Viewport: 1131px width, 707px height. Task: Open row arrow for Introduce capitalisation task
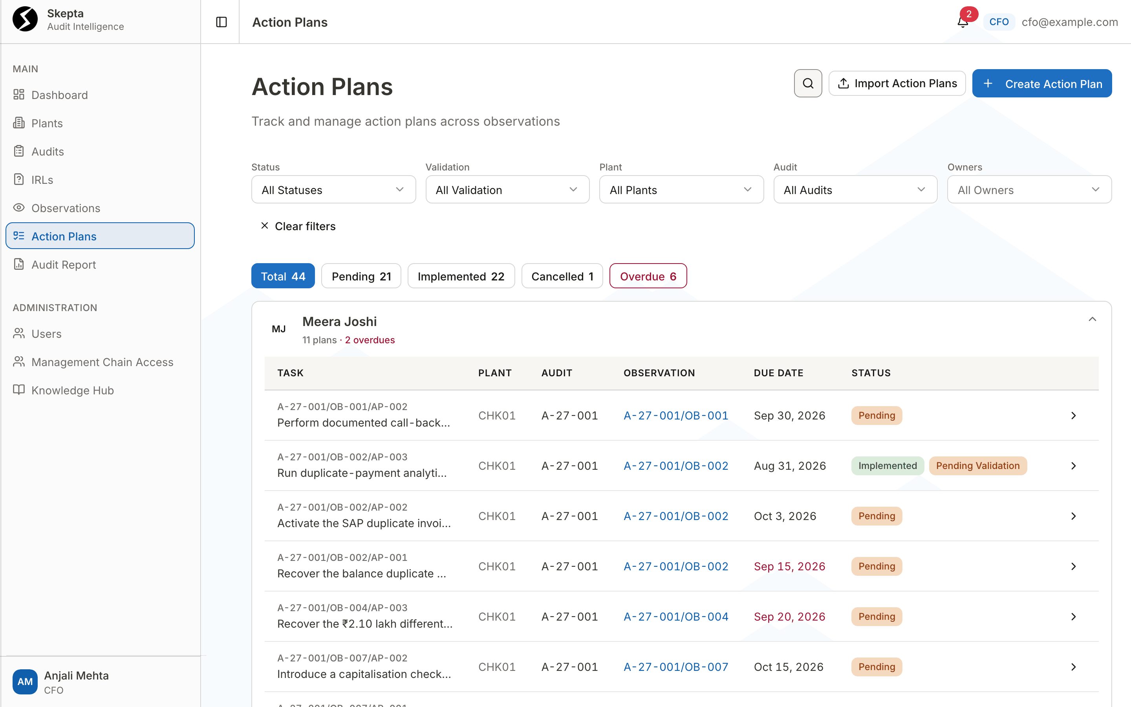pos(1073,667)
